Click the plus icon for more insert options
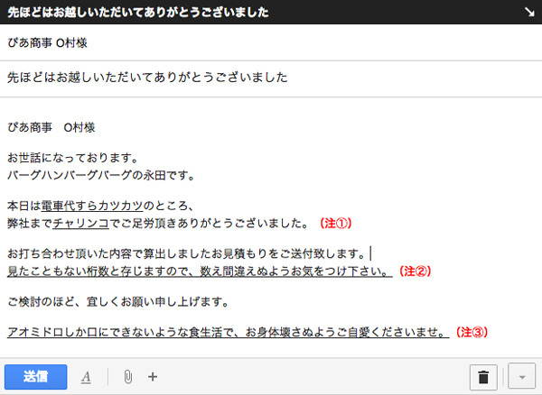The width and height of the screenshot is (542, 395). coord(153,377)
